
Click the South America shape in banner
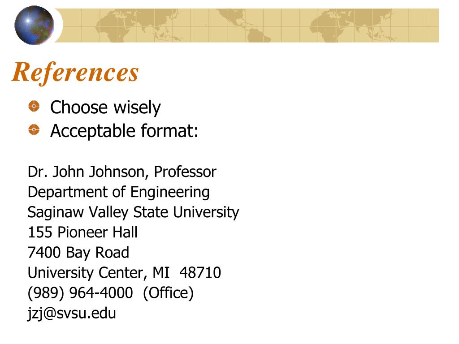coord(258,36)
